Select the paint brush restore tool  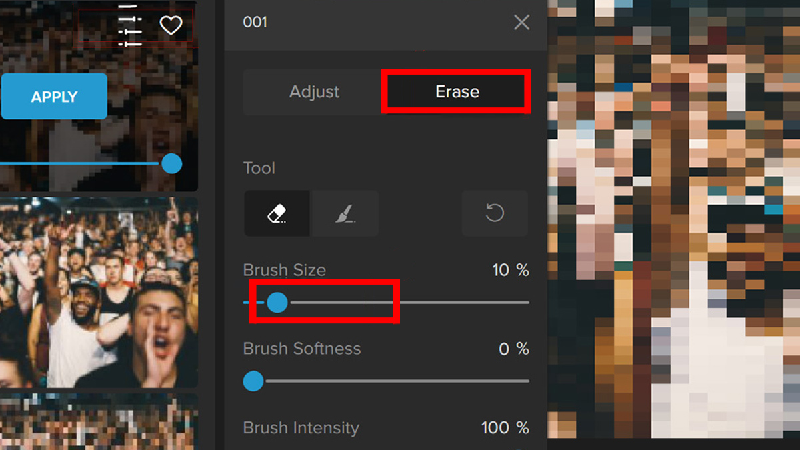pos(345,213)
